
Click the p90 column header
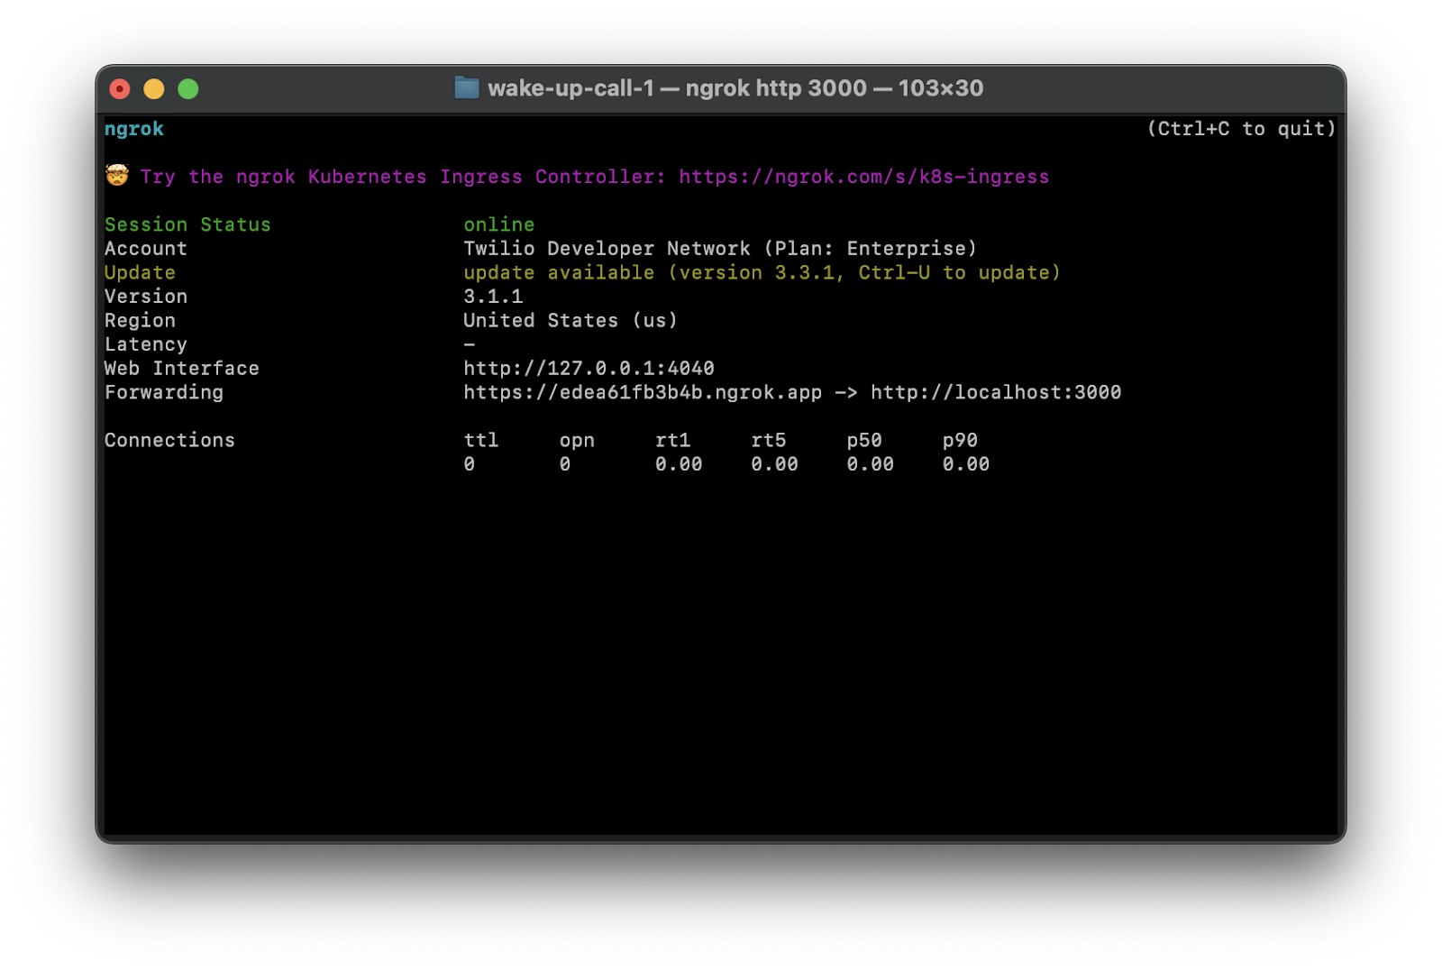pos(960,440)
